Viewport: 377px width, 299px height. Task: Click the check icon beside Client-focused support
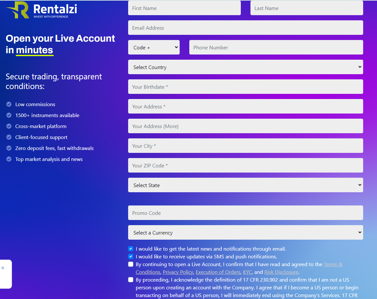pyautogui.click(x=9, y=137)
